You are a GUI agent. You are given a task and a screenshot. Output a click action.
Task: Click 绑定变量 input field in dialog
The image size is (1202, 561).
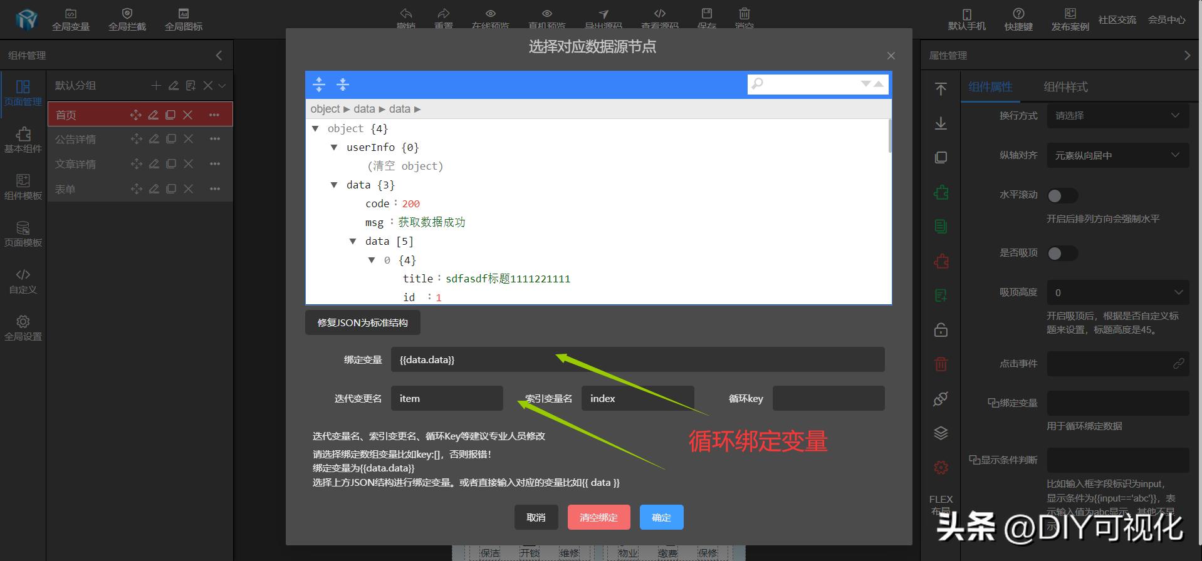pyautogui.click(x=637, y=359)
